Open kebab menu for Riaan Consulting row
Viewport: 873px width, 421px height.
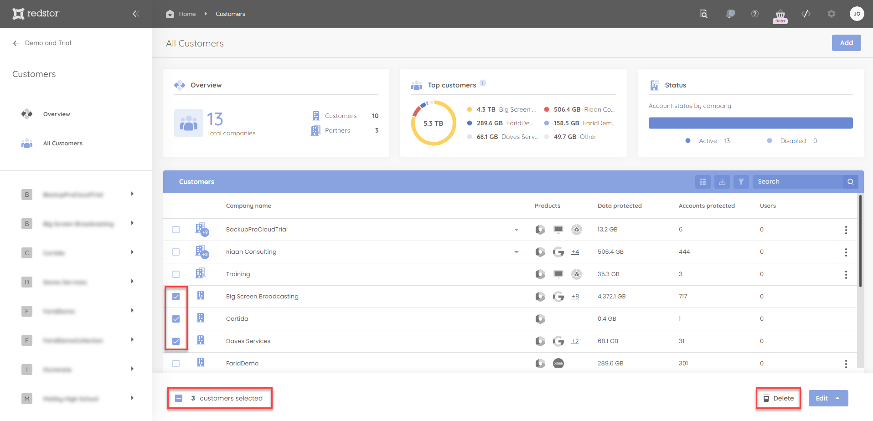point(846,252)
